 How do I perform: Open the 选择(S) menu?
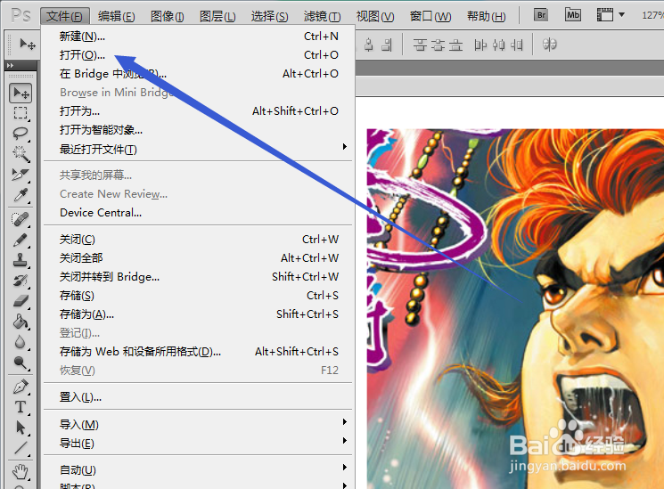[269, 16]
